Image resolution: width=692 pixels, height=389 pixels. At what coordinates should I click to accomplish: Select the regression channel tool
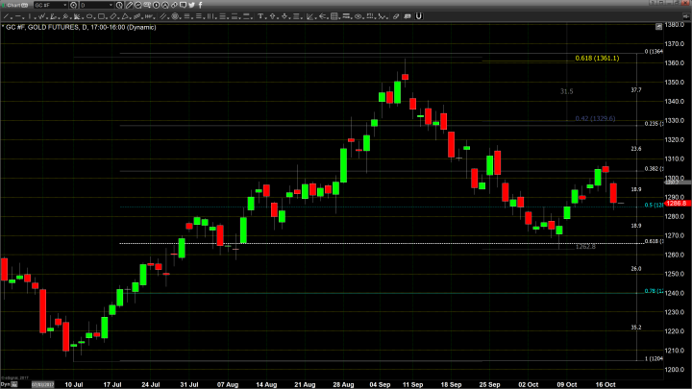pos(136,16)
